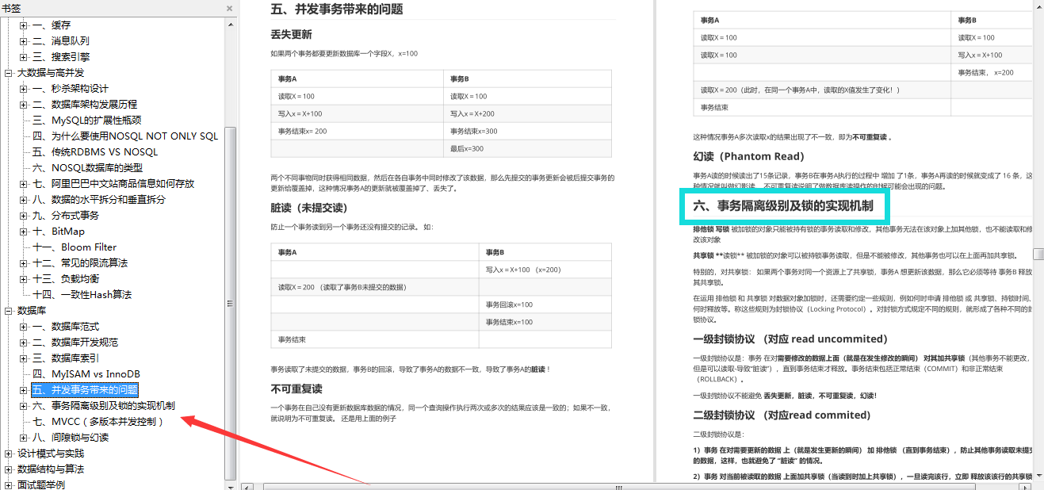Image resolution: width=1044 pixels, height=490 pixels.
Task: Navigate to 四、MyISAM vs InnoDB
Action: click(86, 374)
